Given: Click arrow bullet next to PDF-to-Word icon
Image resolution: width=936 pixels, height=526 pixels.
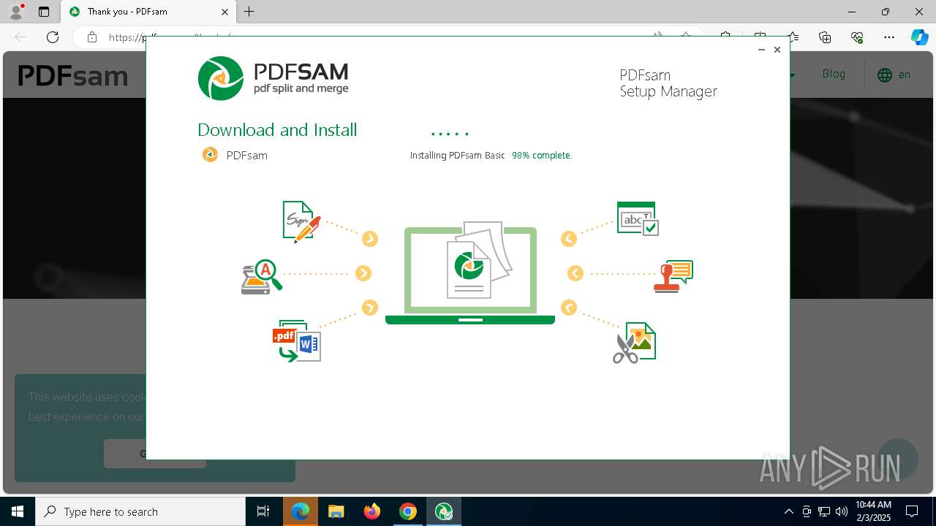Looking at the screenshot, I should (x=370, y=308).
